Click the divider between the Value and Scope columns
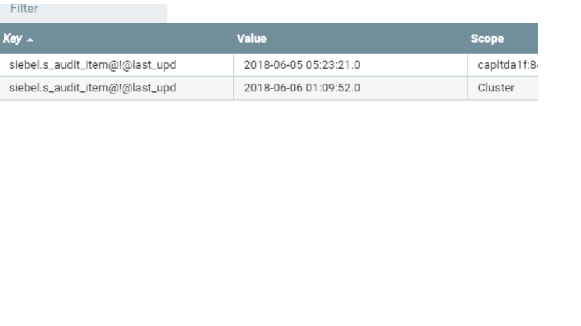 coord(467,77)
